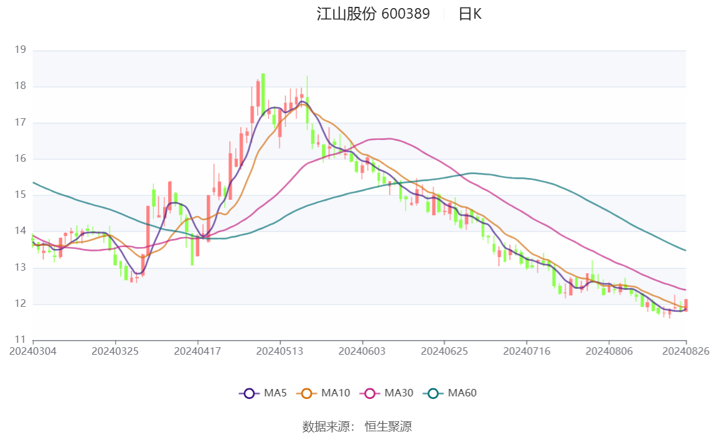Click x-axis date label 20240513

click(279, 351)
